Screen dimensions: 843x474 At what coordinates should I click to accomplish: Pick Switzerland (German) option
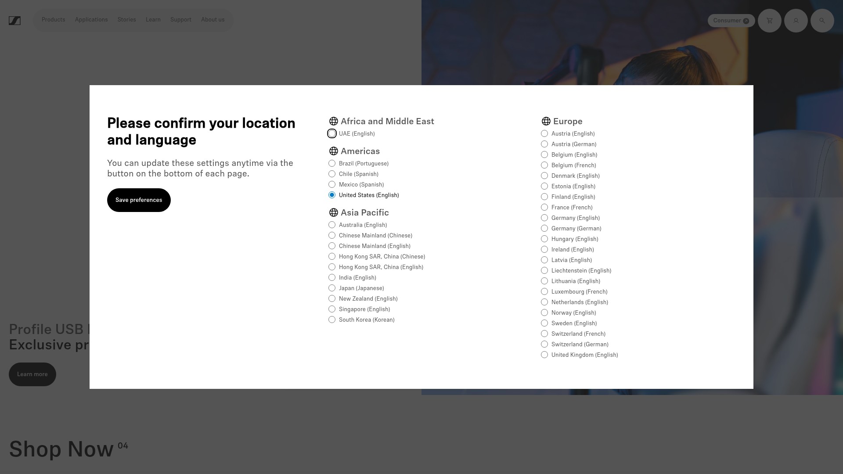[x=544, y=344]
